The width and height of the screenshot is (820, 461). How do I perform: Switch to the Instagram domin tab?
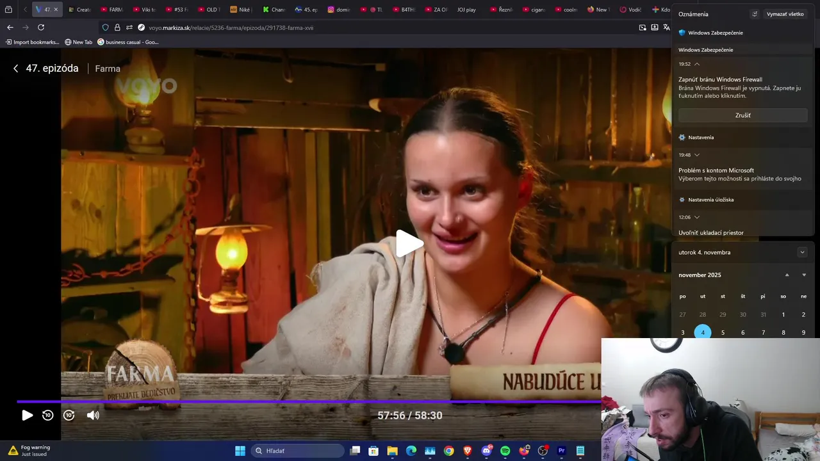click(x=340, y=10)
